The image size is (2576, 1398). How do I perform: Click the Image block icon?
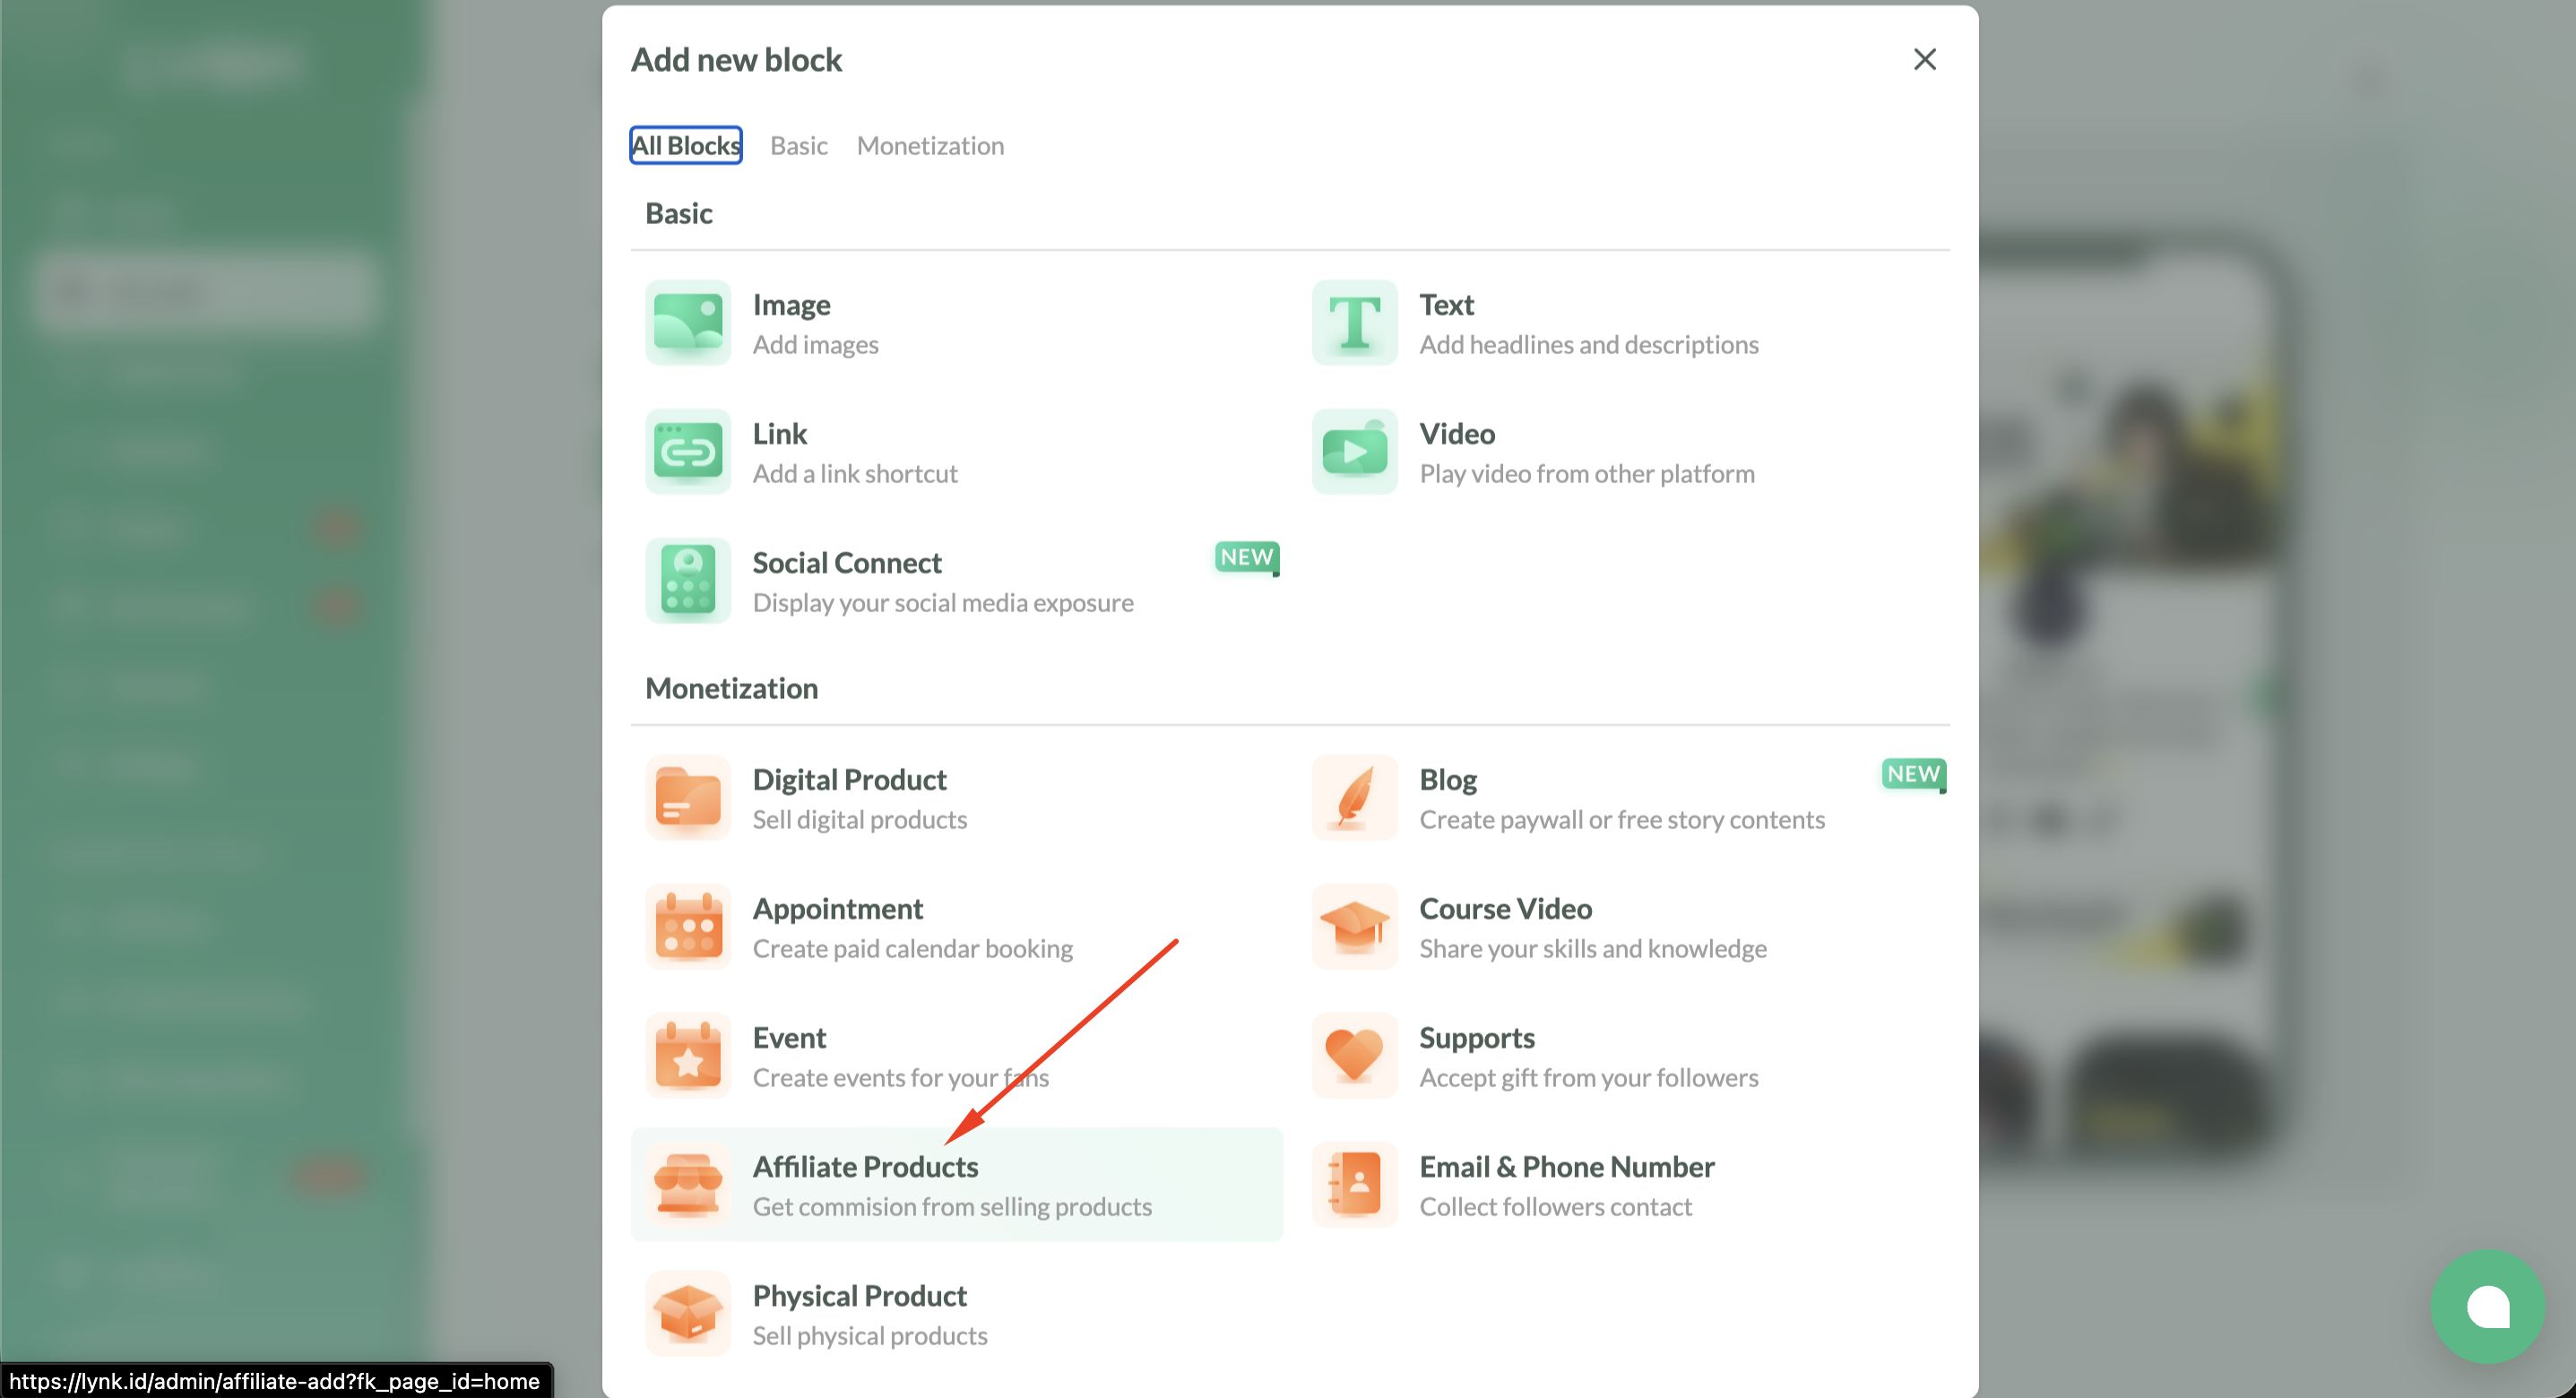(688, 323)
